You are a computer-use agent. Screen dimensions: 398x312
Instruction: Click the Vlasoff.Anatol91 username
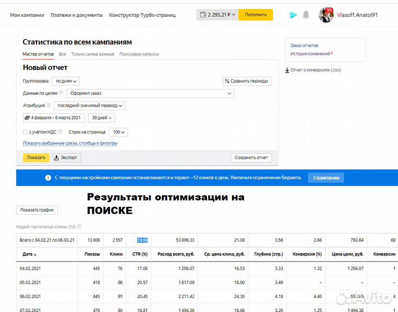357,15
